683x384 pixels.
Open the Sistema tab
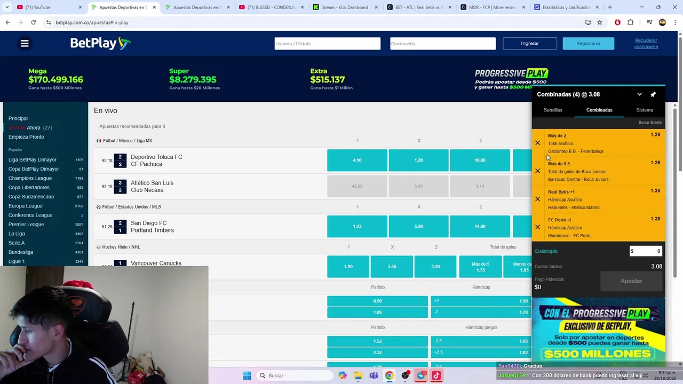tap(645, 110)
